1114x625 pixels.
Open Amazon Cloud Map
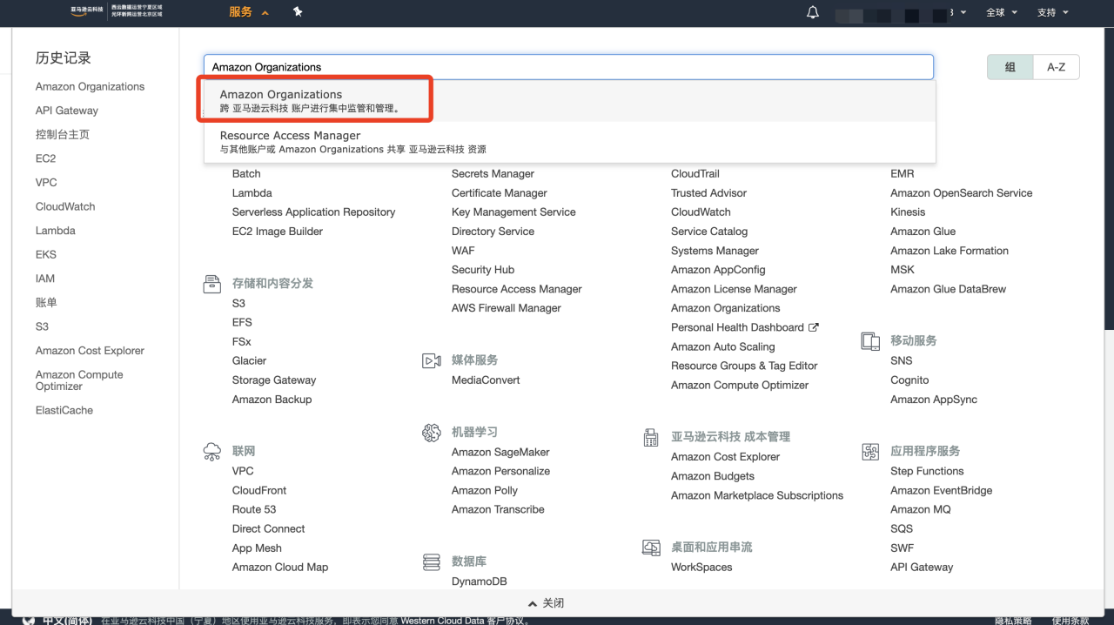tap(280, 568)
